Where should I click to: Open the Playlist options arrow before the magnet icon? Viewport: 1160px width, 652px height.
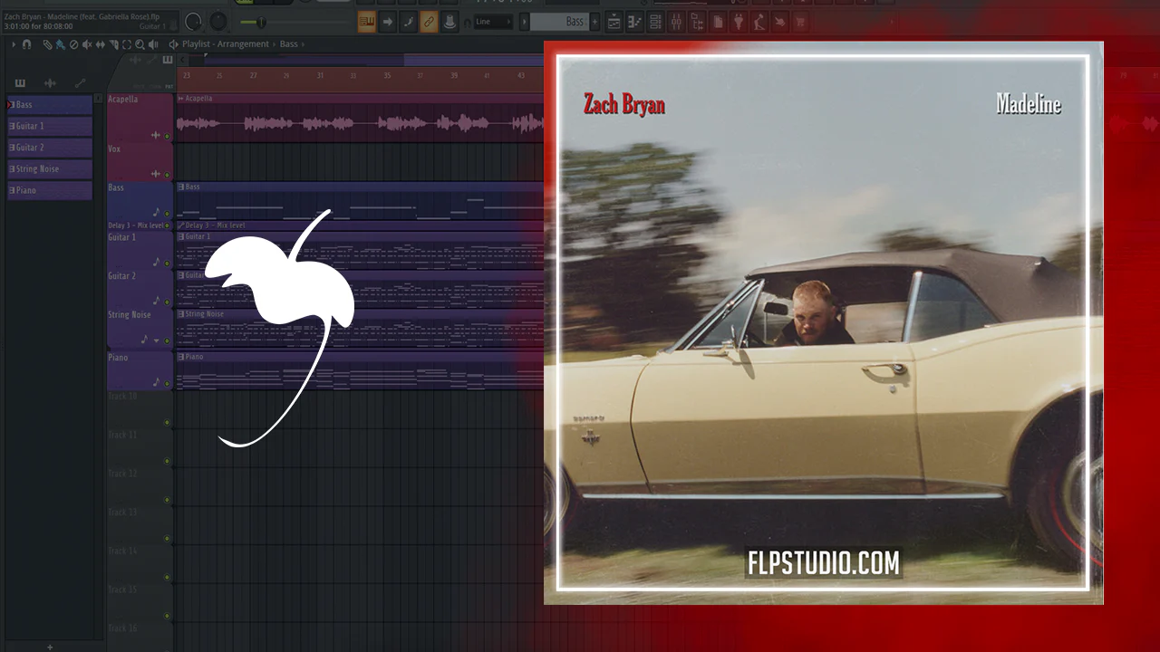click(x=14, y=44)
